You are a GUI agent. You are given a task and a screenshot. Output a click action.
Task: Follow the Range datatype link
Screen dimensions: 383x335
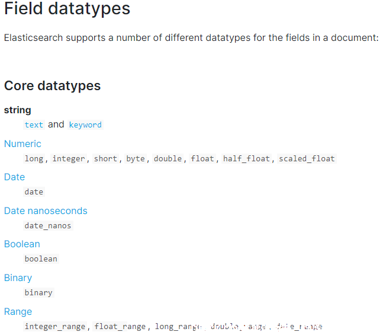tap(18, 311)
